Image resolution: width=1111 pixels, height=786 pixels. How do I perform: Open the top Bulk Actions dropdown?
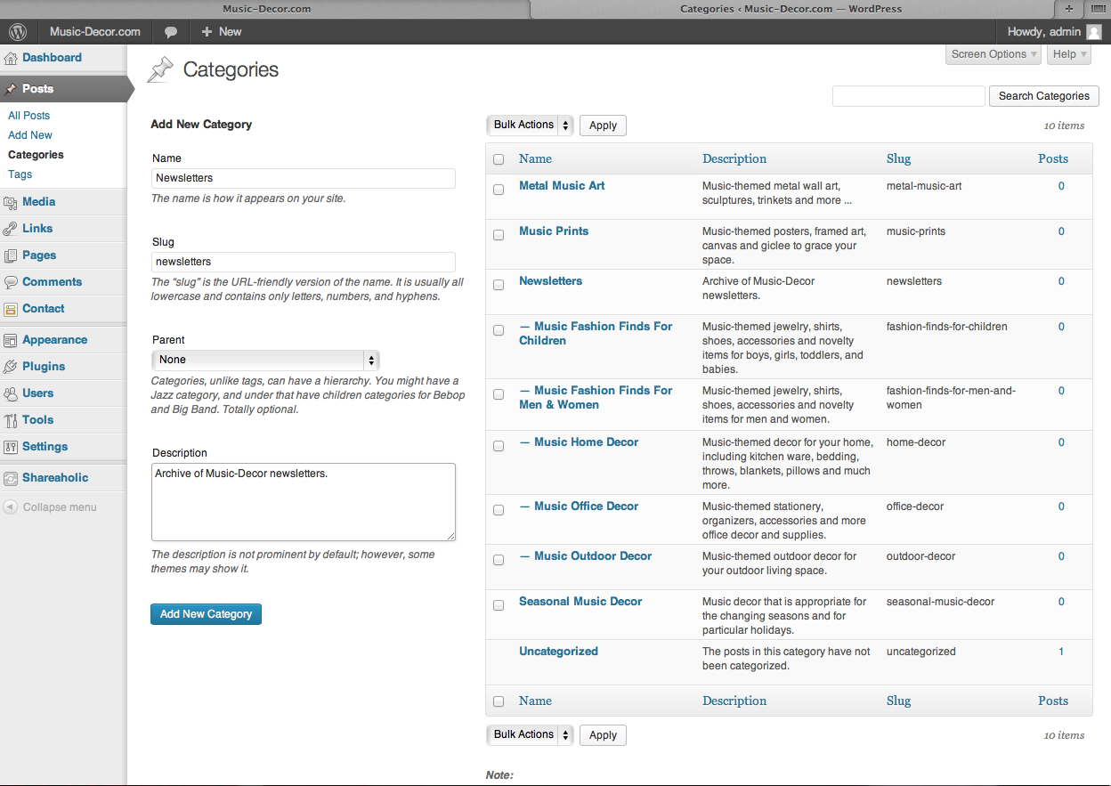tap(530, 125)
